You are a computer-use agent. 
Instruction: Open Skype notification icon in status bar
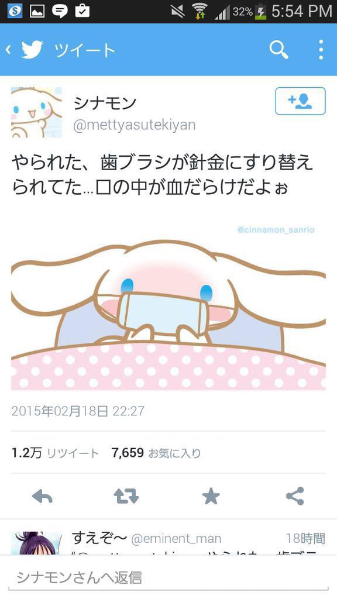(x=15, y=11)
